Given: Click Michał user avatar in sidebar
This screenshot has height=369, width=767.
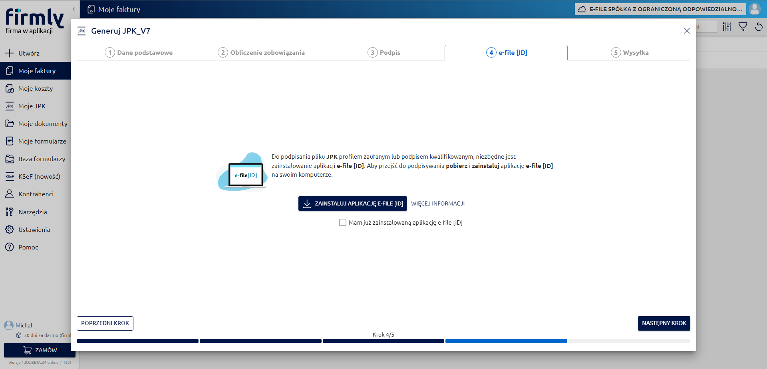Looking at the screenshot, I should click(x=9, y=325).
